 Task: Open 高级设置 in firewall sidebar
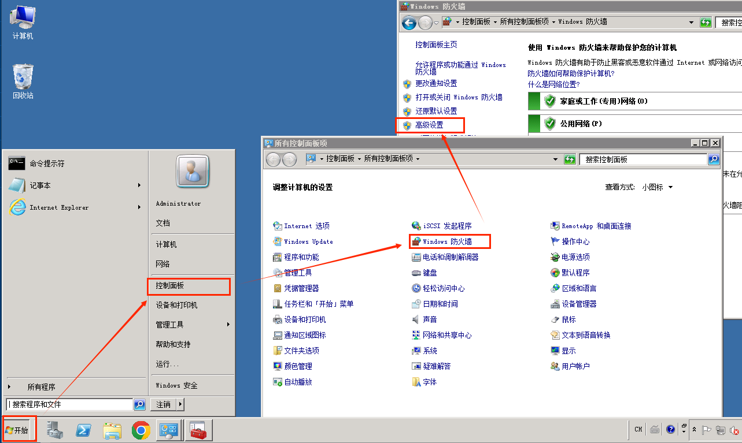(429, 125)
